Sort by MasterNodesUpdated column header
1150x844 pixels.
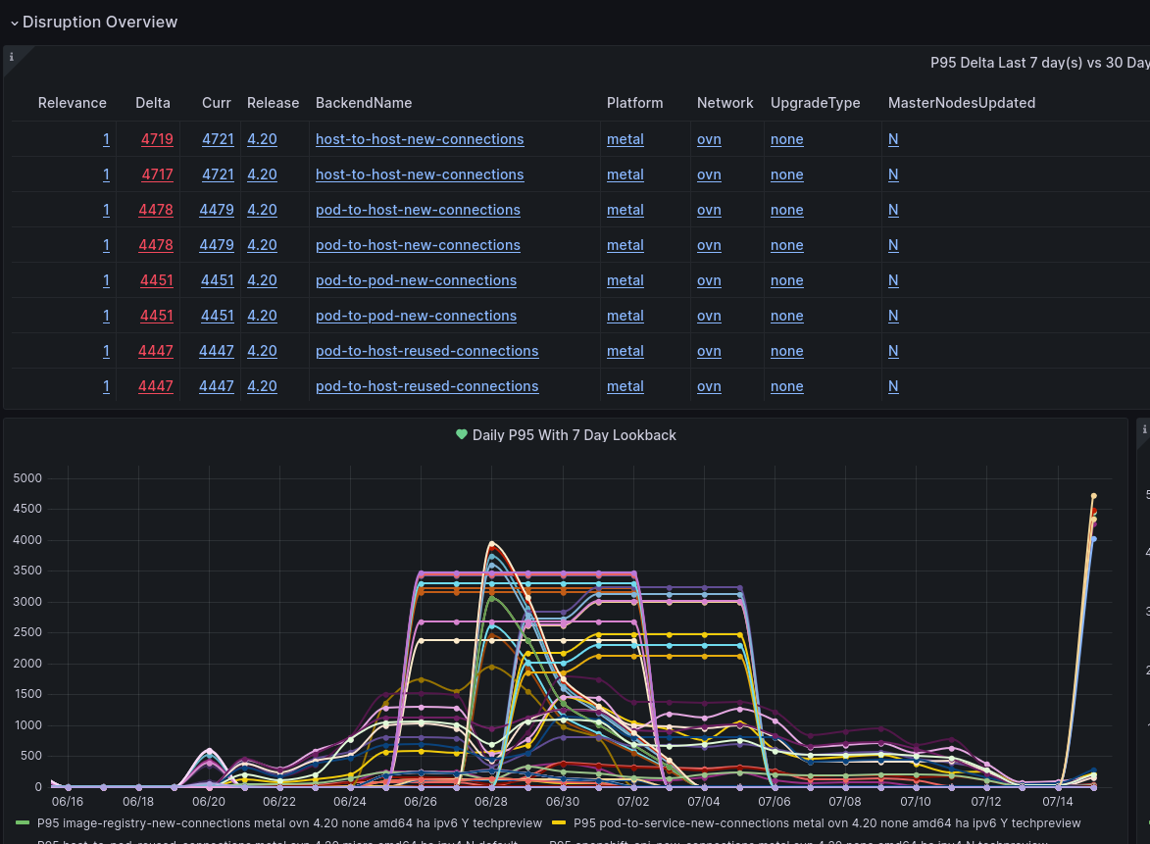[x=961, y=103]
